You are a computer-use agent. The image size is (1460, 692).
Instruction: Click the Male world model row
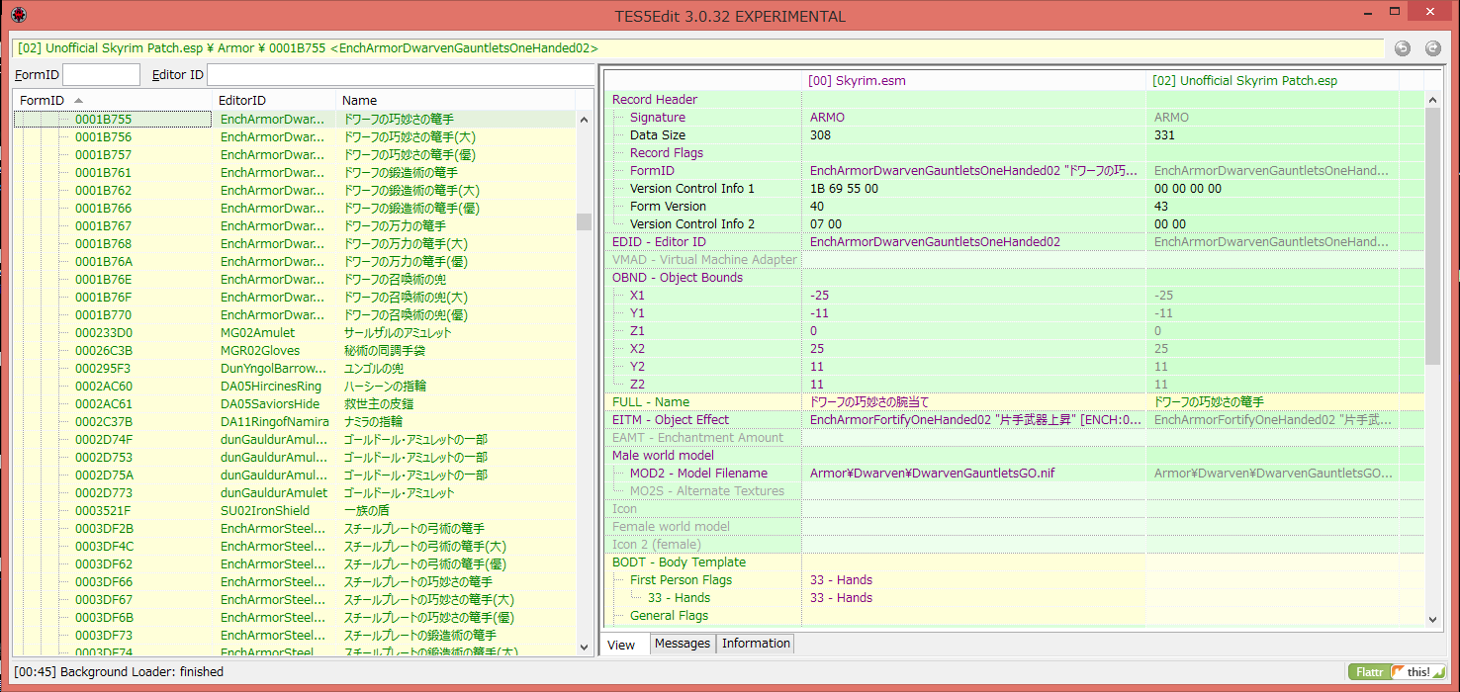pos(1014,455)
